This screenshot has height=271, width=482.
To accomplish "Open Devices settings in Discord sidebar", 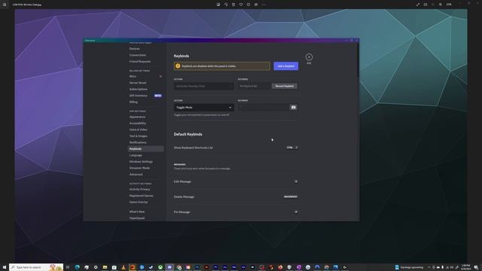I will pos(135,48).
